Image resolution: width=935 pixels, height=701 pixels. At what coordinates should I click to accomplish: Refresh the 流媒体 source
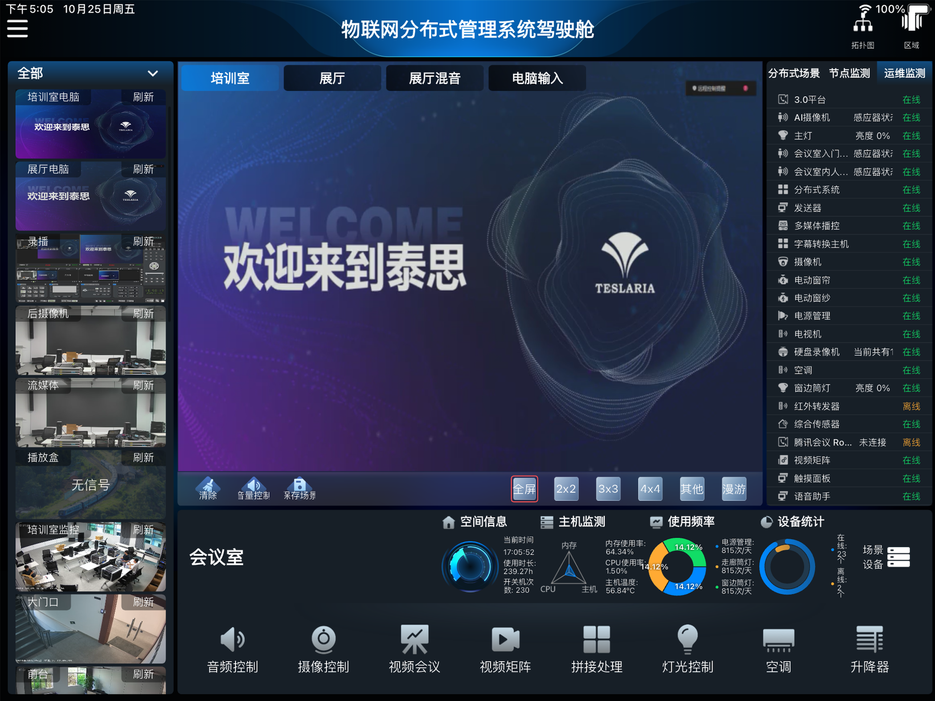[x=143, y=385]
